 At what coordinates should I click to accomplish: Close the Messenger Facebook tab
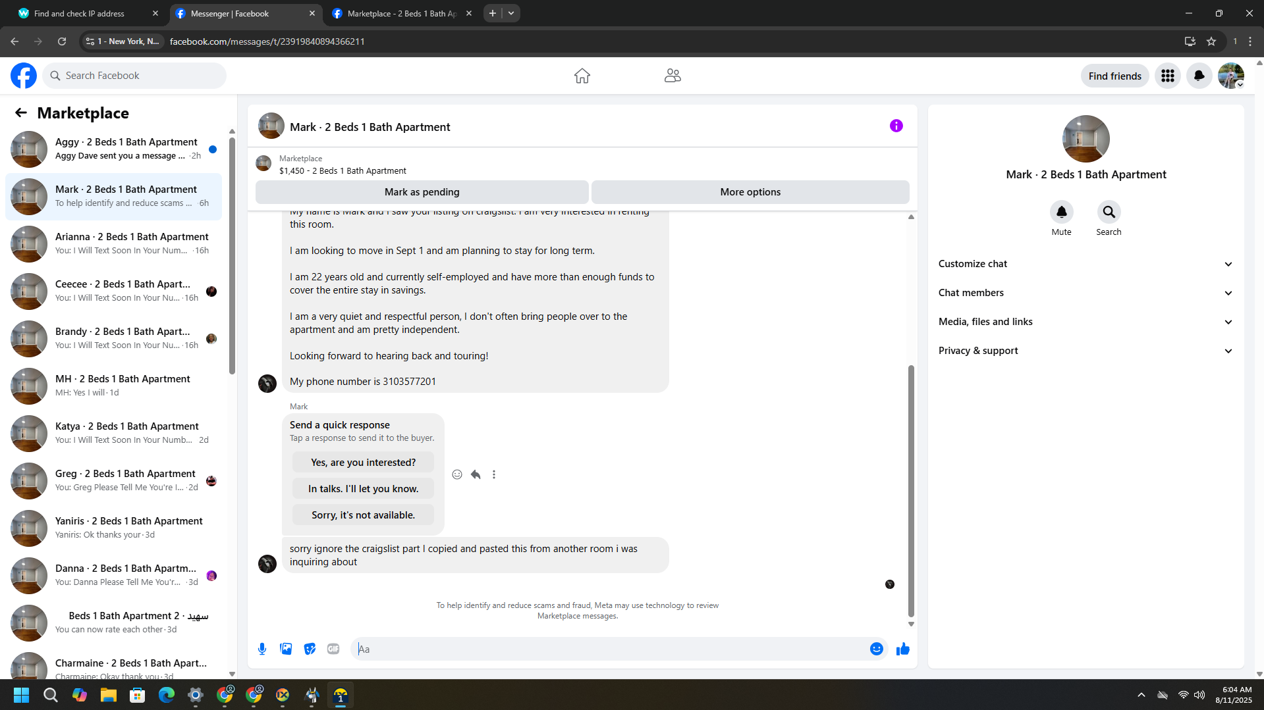[x=312, y=13]
